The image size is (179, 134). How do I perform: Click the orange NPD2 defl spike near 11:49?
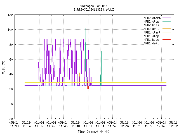coord(79,80)
